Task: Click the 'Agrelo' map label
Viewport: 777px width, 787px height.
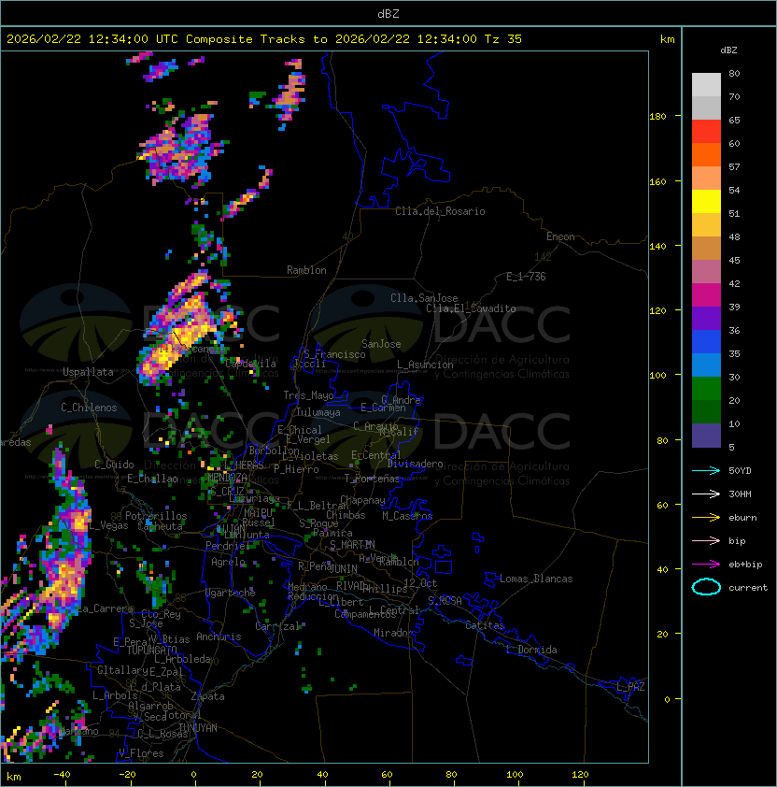Action: point(228,562)
